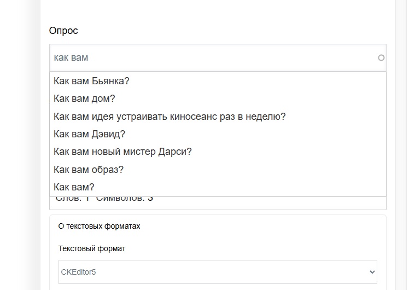
Task: Click the "Текстовый формат" label
Action: [92, 249]
